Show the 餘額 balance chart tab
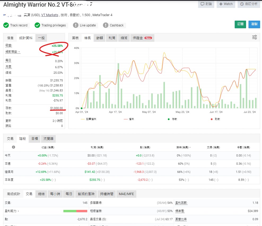The height and width of the screenshot is (226, 262). (100, 38)
